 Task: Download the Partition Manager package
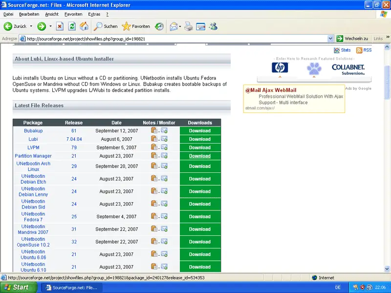point(200,156)
